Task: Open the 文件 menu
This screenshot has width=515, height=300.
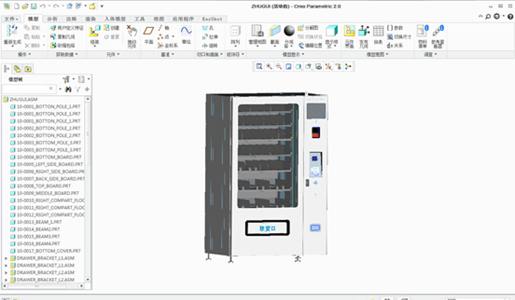Action: click(x=9, y=19)
